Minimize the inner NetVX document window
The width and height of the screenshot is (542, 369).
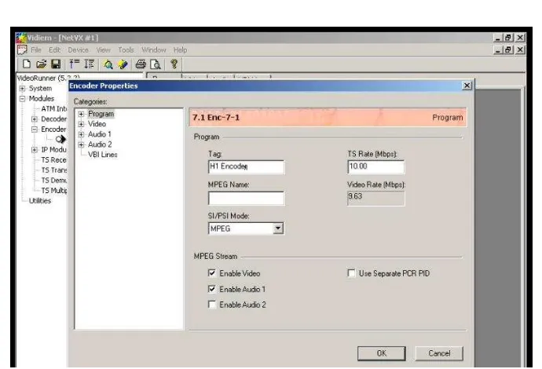(498, 49)
